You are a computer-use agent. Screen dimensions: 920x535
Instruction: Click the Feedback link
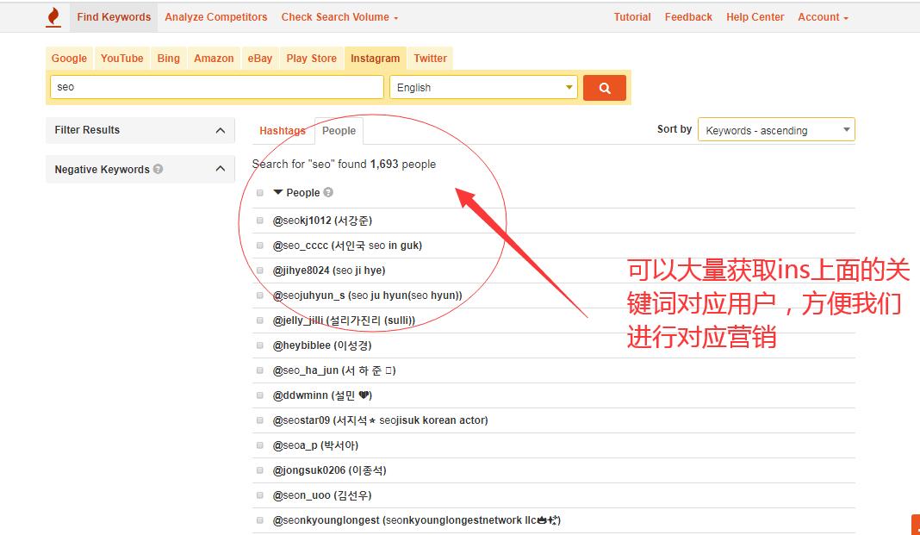click(688, 16)
